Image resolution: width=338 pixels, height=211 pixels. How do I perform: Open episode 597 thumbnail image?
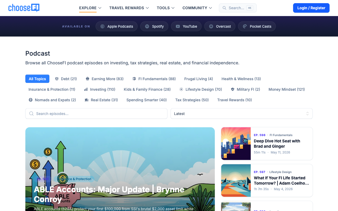point(236,181)
